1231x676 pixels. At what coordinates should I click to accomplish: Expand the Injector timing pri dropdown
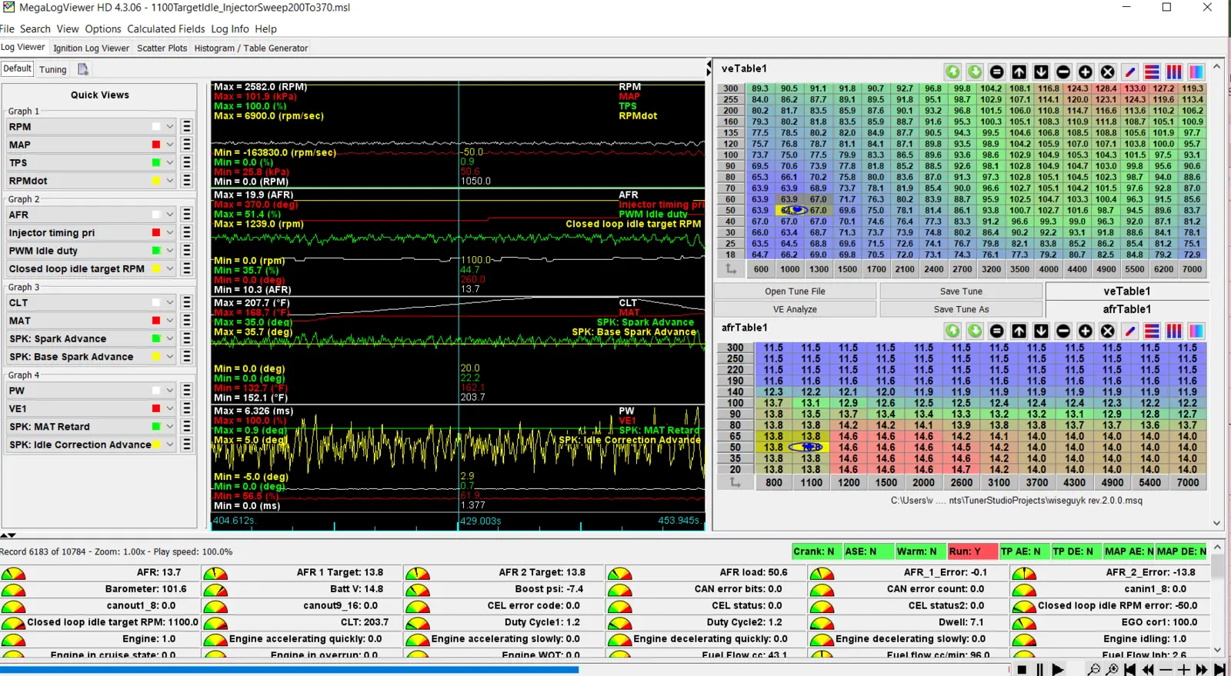(x=170, y=232)
